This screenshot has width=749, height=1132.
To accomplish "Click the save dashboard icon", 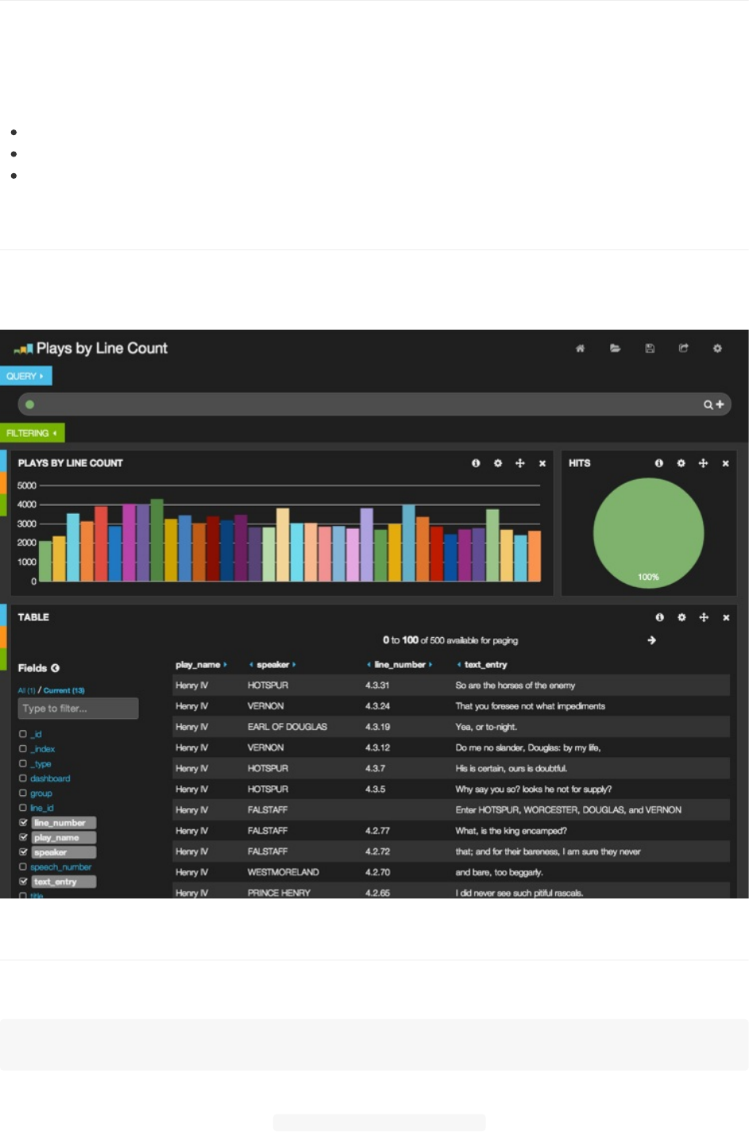I will 650,348.
